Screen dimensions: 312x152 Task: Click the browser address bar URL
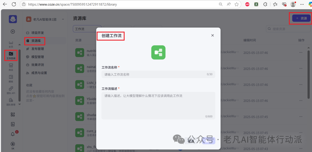[73, 4]
